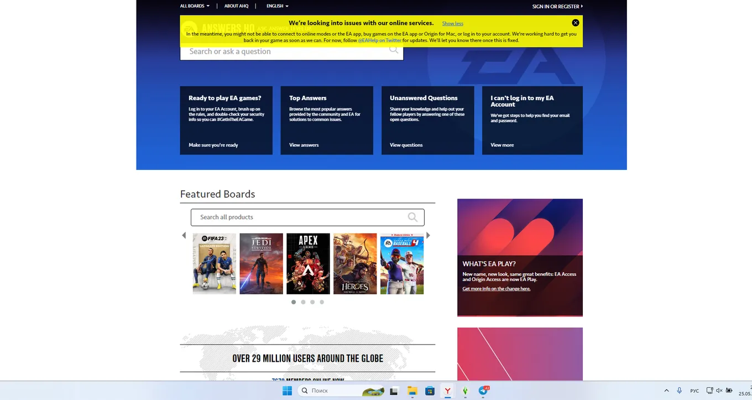This screenshot has height=400, width=752.
Task: Click SIGN IN OR REGISTER link
Action: [557, 7]
